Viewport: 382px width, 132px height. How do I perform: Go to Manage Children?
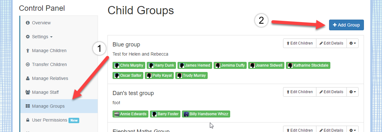click(59, 51)
